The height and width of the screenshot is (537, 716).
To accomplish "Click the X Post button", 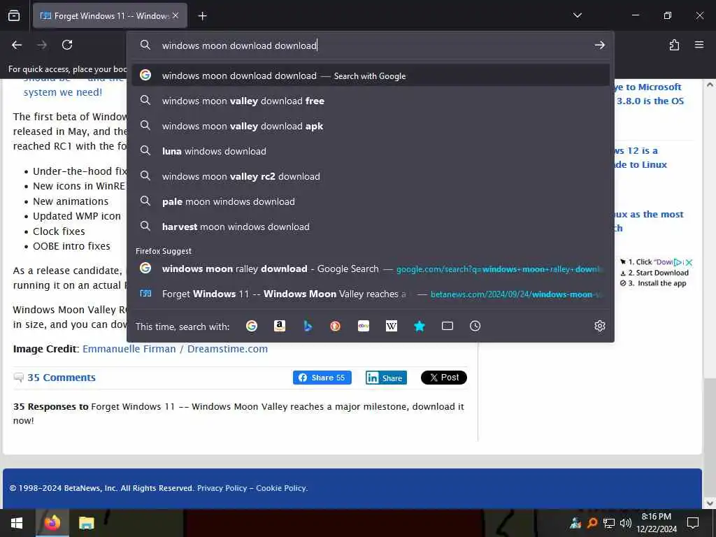I will click(x=443, y=378).
